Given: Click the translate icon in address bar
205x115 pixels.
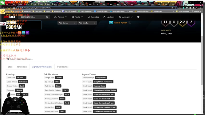Looking at the screenshot, I should (x=172, y=8).
